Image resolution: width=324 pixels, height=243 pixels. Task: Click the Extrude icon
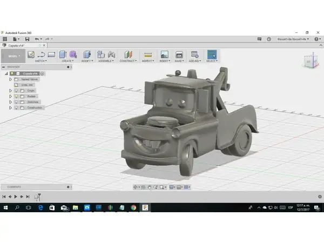point(63,55)
